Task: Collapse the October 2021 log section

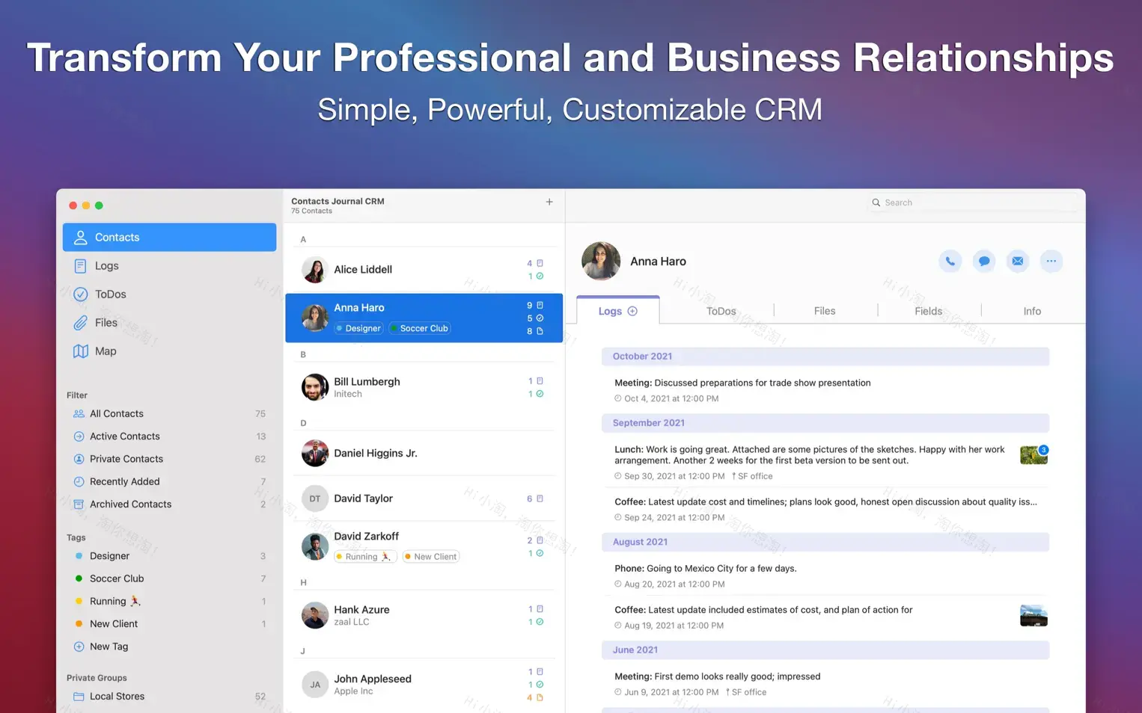Action: click(641, 356)
